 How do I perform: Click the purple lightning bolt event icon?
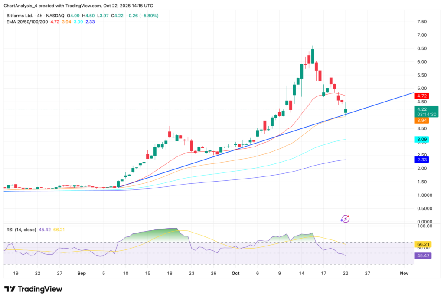tap(345, 219)
